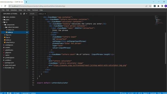The height and width of the screenshot is (94, 167).
Task: Open App.css file
Action: point(9,35)
